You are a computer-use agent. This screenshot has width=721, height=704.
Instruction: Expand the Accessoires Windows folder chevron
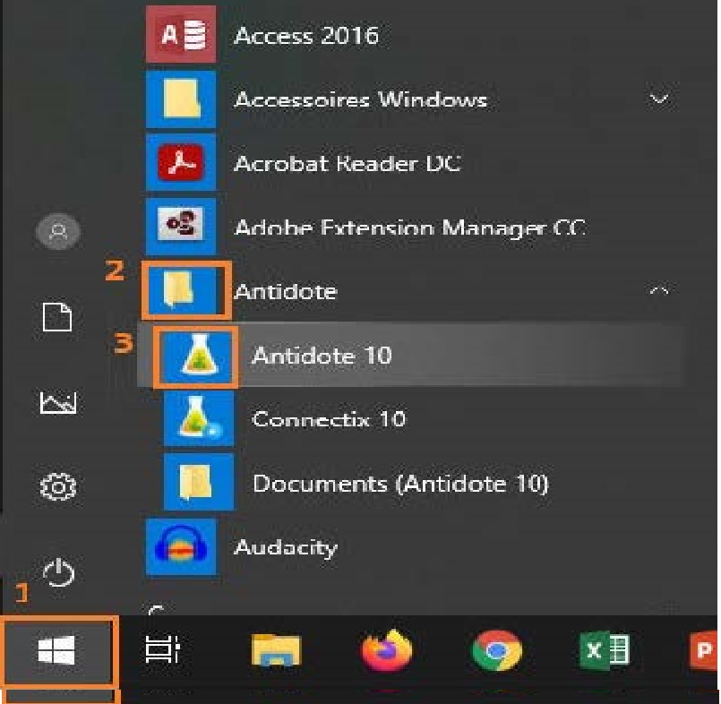point(660,99)
